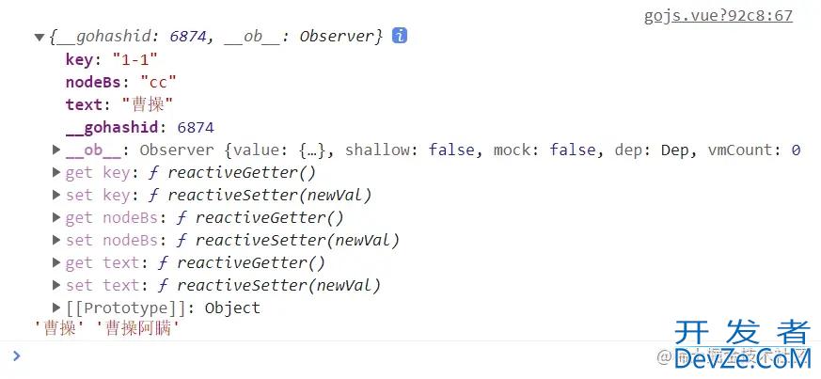This screenshot has height=379, width=821.
Task: Expand the get text reactiveGetter row
Action: click(56, 262)
